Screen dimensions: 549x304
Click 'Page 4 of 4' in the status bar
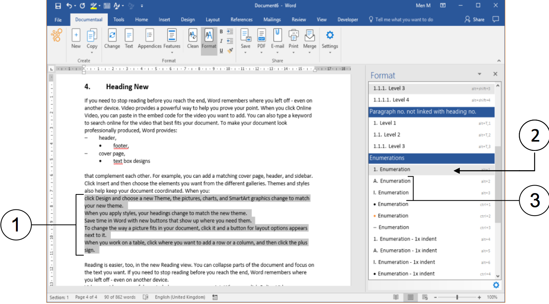click(x=86, y=297)
